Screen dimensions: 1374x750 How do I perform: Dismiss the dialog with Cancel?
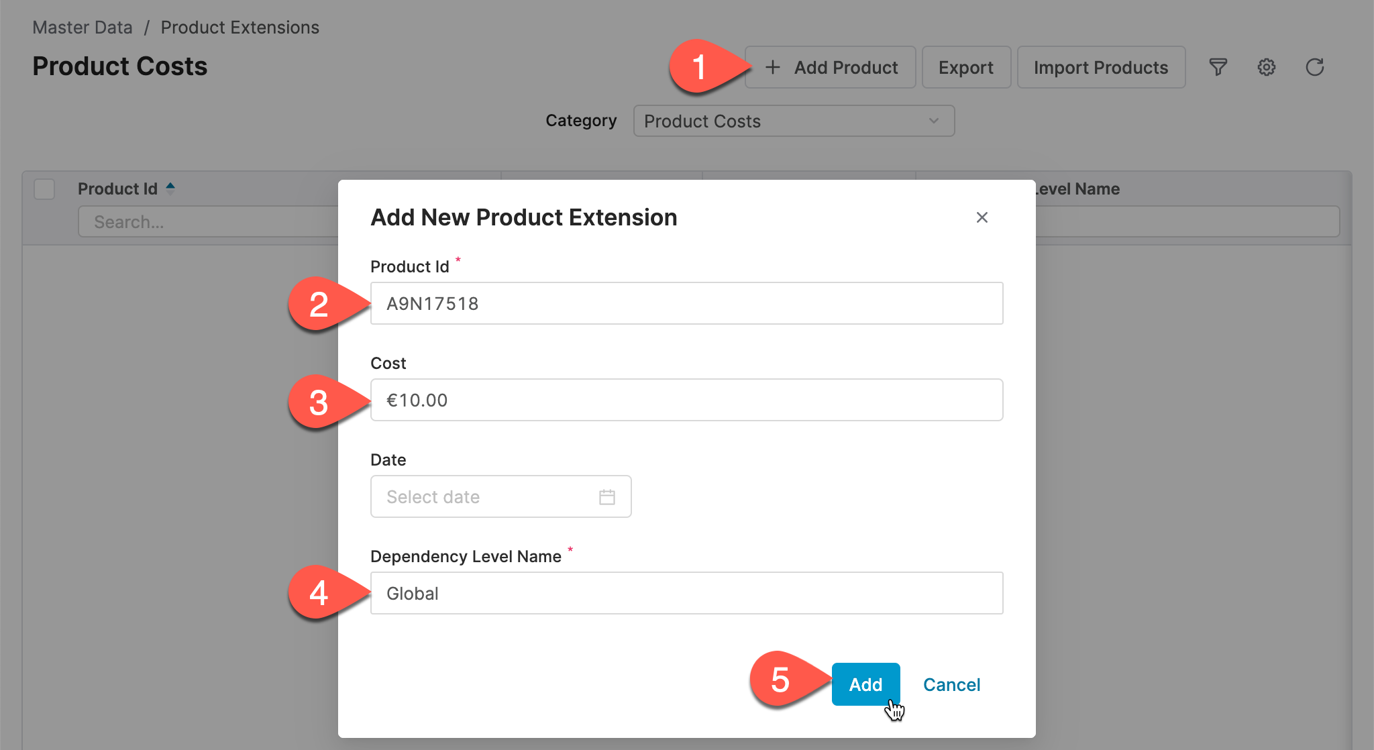[952, 684]
